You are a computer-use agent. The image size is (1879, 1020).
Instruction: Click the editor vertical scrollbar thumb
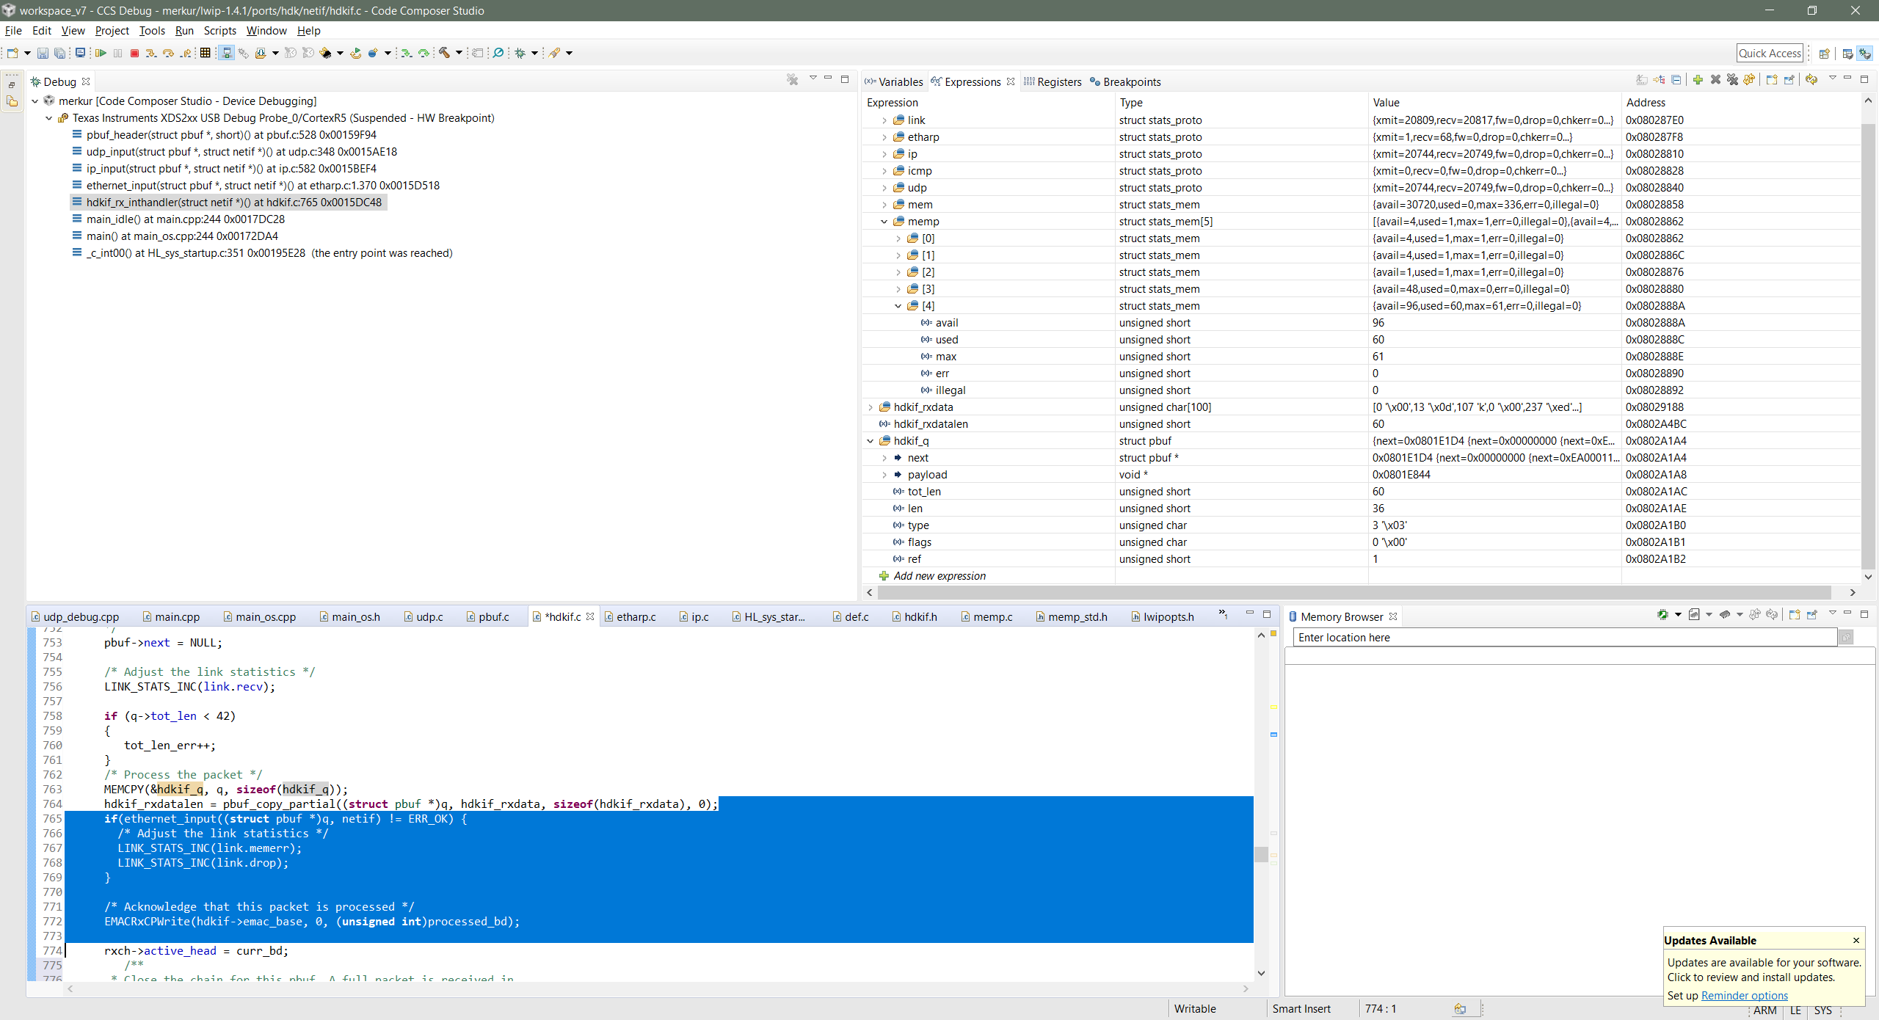1261,854
